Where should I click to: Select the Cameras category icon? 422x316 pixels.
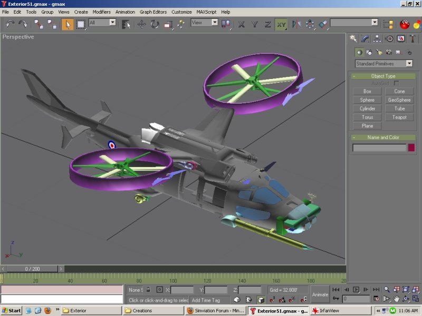tap(389, 52)
